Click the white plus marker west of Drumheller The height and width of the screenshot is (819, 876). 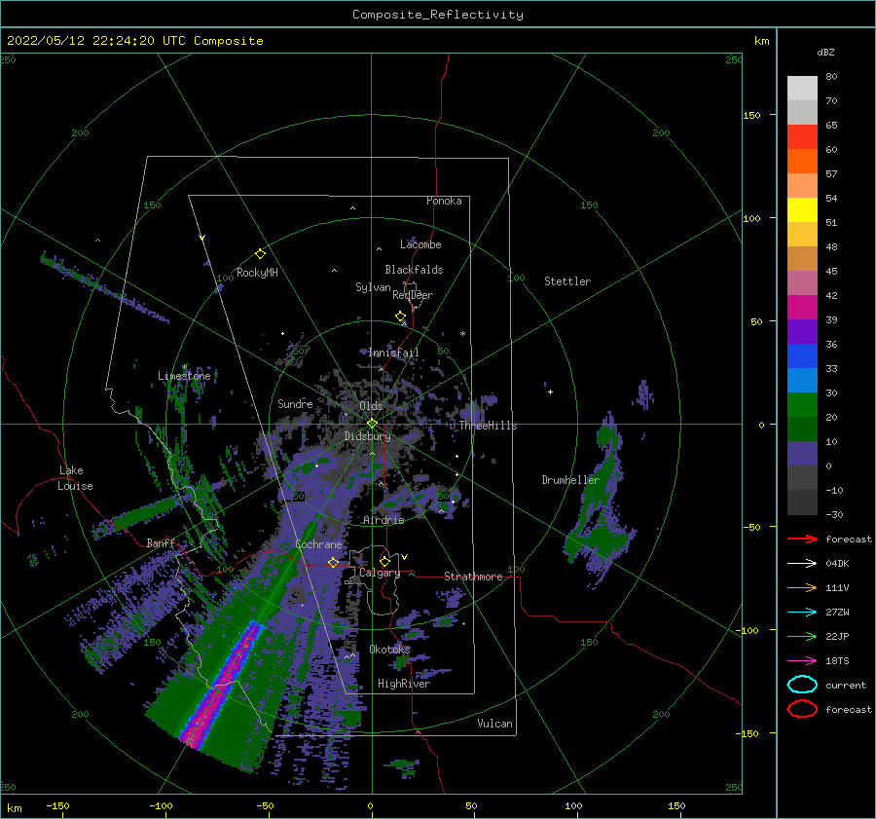pyautogui.click(x=550, y=391)
